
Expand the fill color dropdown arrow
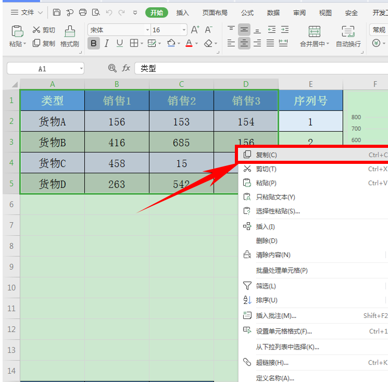178,44
